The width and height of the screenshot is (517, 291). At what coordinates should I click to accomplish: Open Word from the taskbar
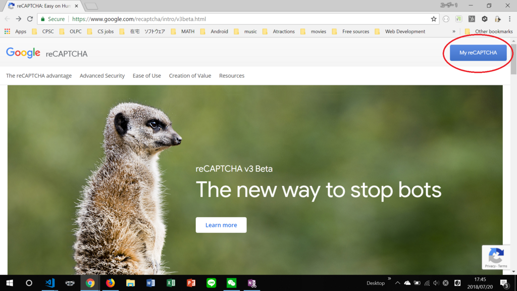tap(150, 283)
